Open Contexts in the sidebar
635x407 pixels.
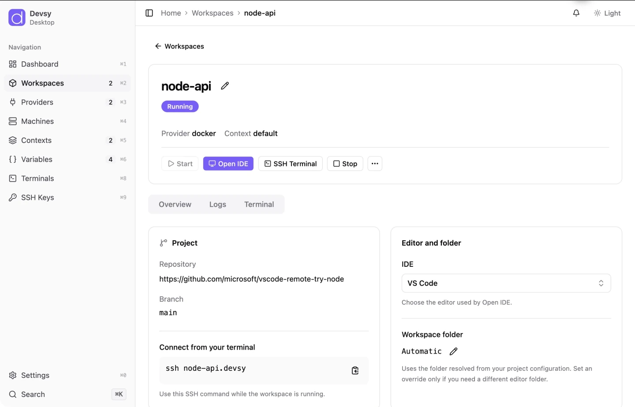(67, 140)
